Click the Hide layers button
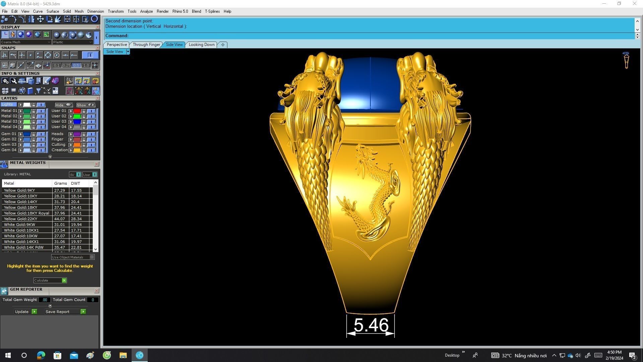 coord(64,105)
